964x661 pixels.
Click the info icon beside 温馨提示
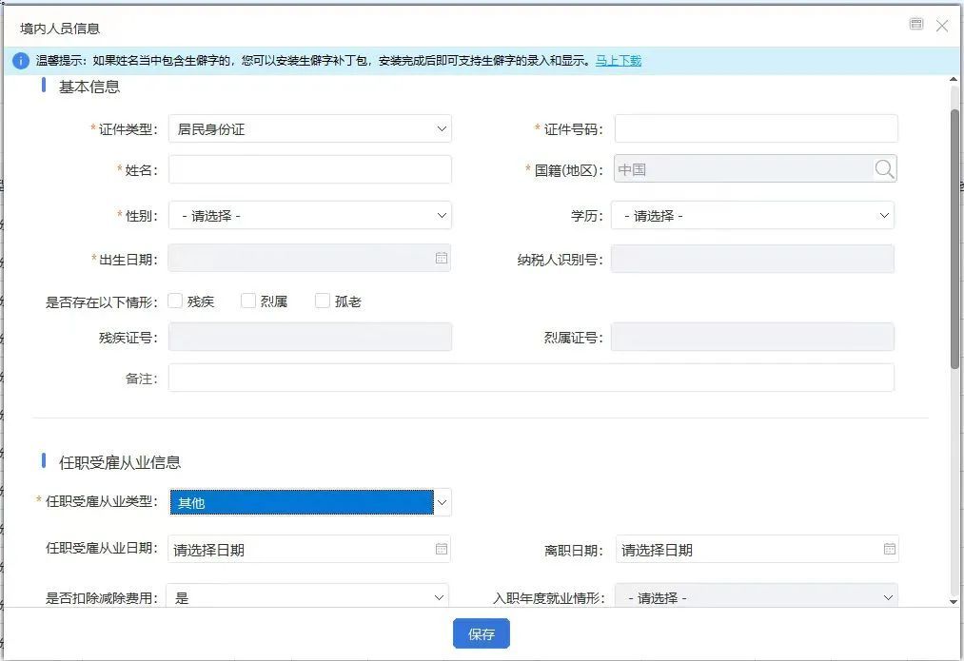[x=20, y=61]
